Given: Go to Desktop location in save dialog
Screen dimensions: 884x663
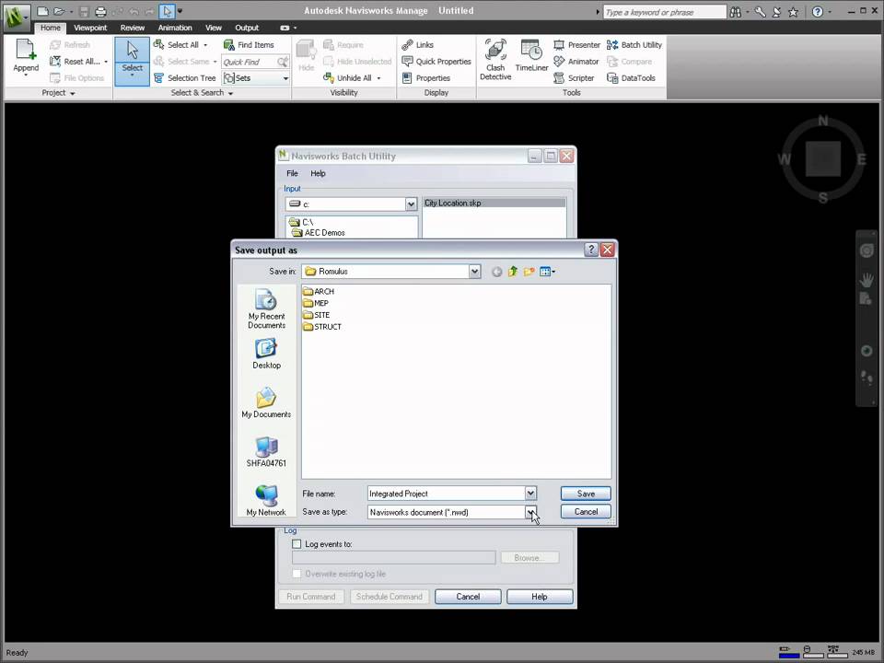Looking at the screenshot, I should (266, 354).
